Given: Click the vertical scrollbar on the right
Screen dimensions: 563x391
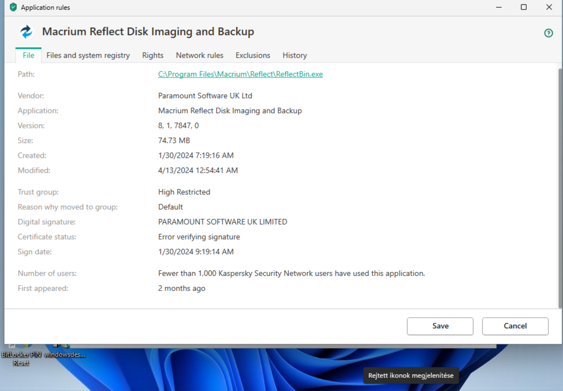Looking at the screenshot, I should click(x=560, y=184).
